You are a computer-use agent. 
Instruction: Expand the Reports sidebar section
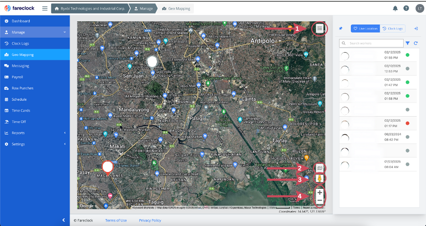point(35,133)
